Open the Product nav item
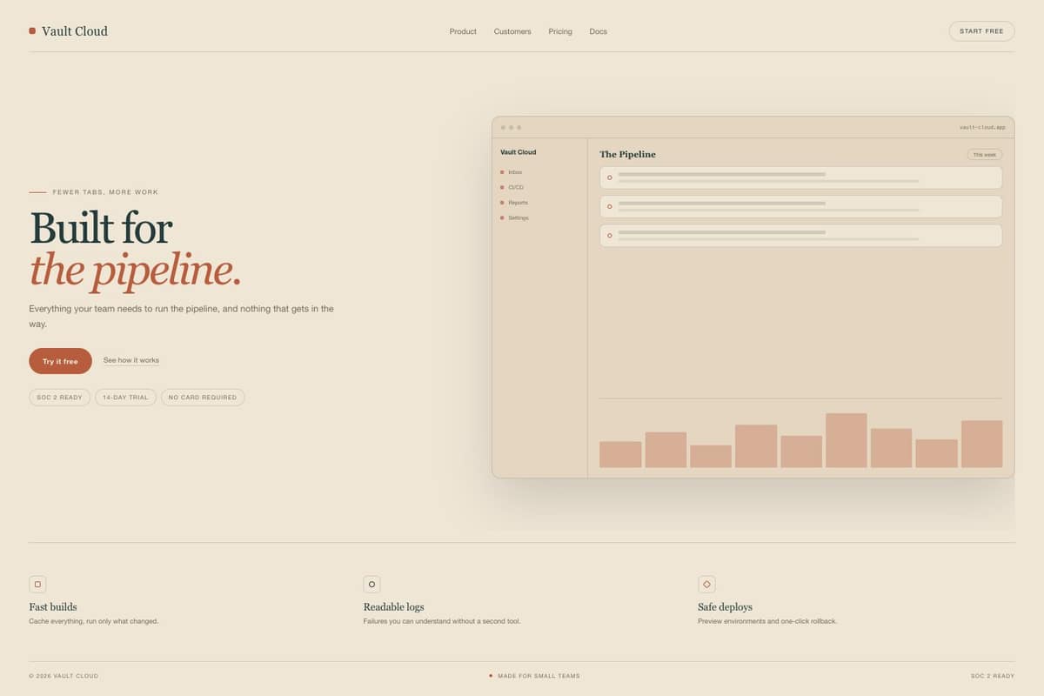The image size is (1044, 696). (x=463, y=31)
